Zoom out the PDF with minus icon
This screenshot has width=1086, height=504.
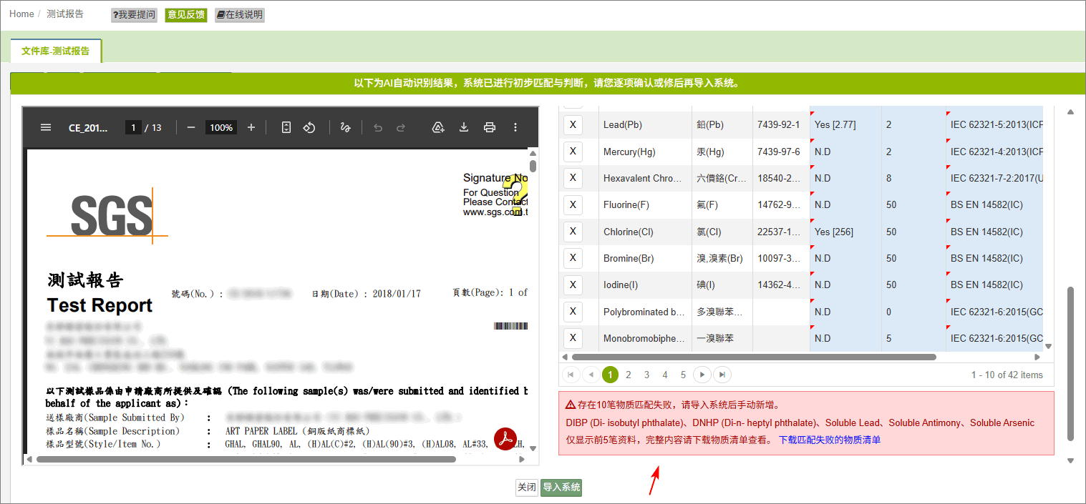tap(191, 127)
